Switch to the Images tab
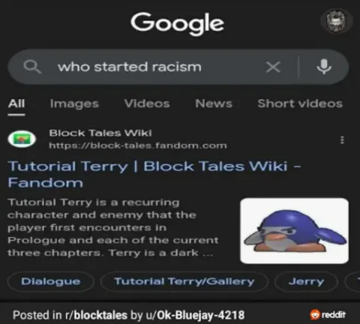The height and width of the screenshot is (324, 360). point(74,103)
